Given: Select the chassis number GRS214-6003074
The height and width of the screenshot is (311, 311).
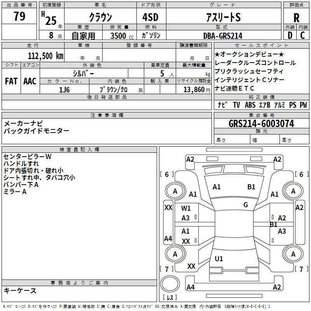Looking at the screenshot, I should [x=261, y=124].
